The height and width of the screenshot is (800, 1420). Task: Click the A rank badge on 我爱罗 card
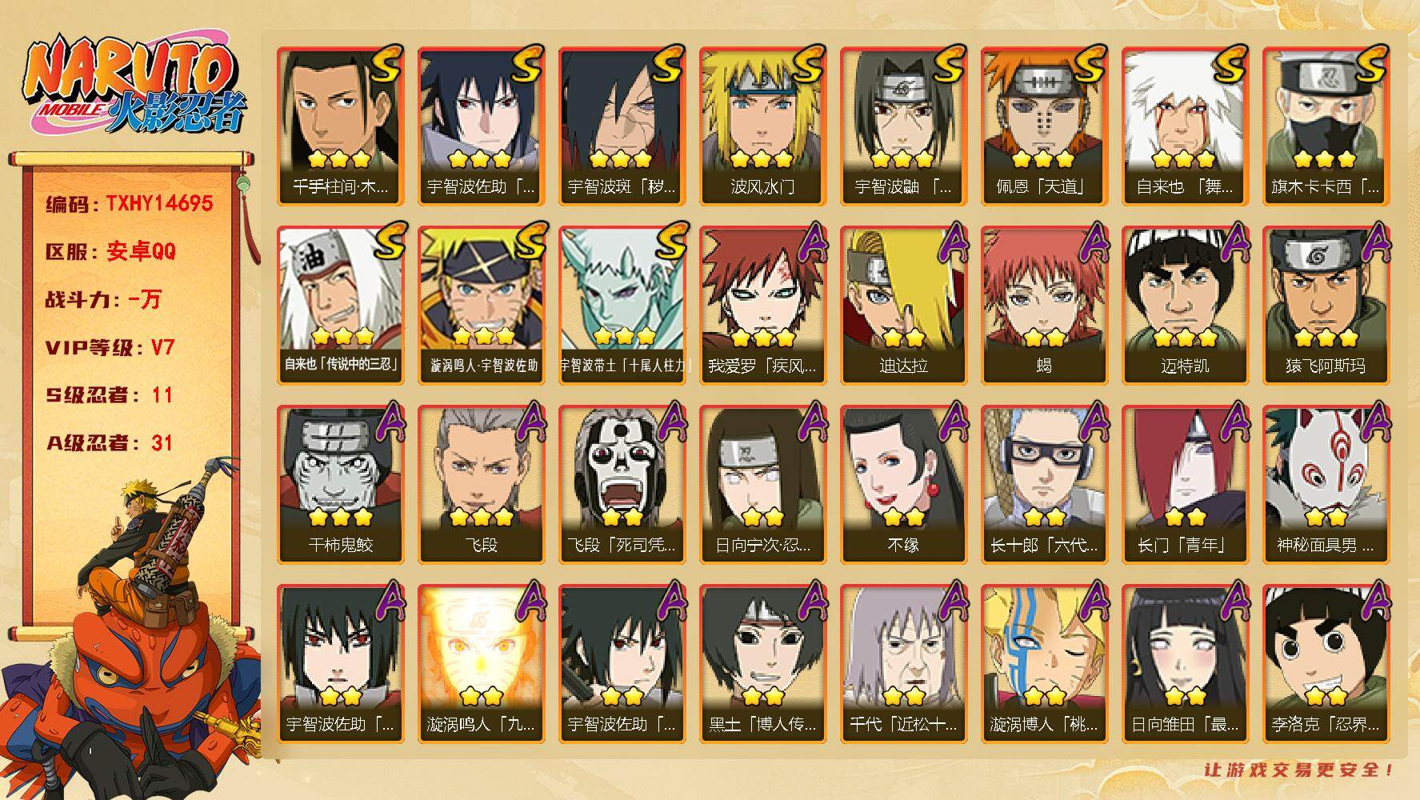pyautogui.click(x=811, y=242)
